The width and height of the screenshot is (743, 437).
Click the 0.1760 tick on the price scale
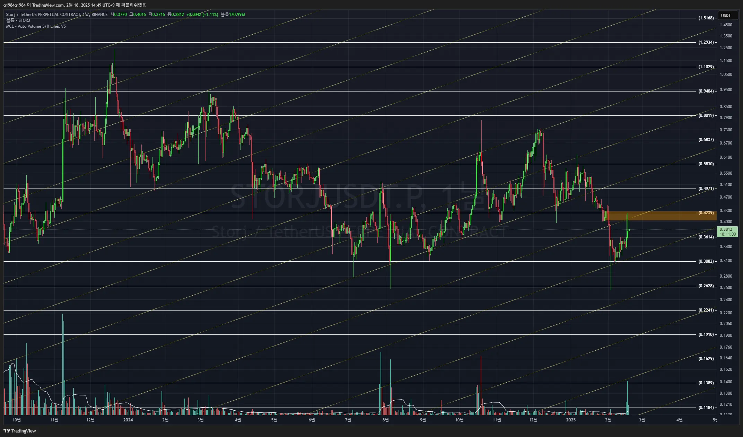tap(726, 347)
